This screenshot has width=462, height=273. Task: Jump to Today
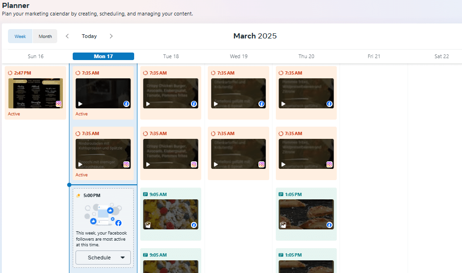[x=89, y=36]
